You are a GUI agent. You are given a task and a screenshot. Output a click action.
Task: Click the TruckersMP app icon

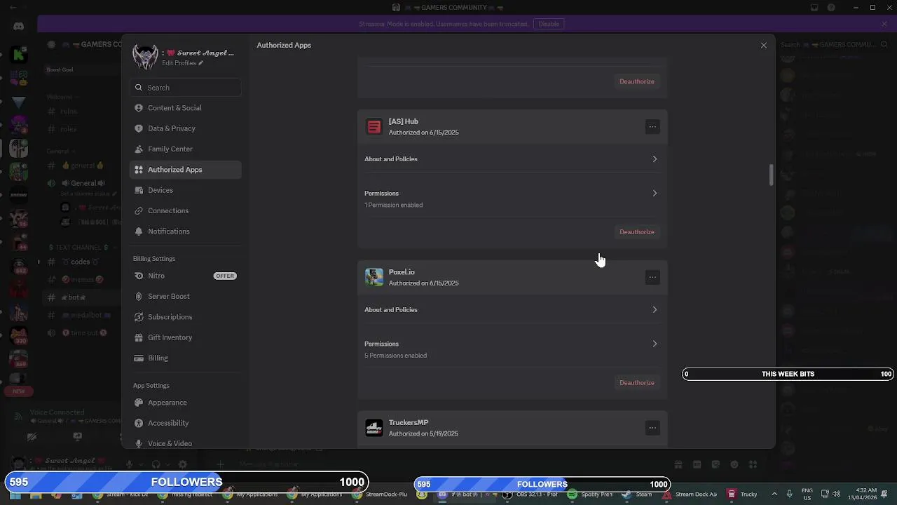coord(374,428)
